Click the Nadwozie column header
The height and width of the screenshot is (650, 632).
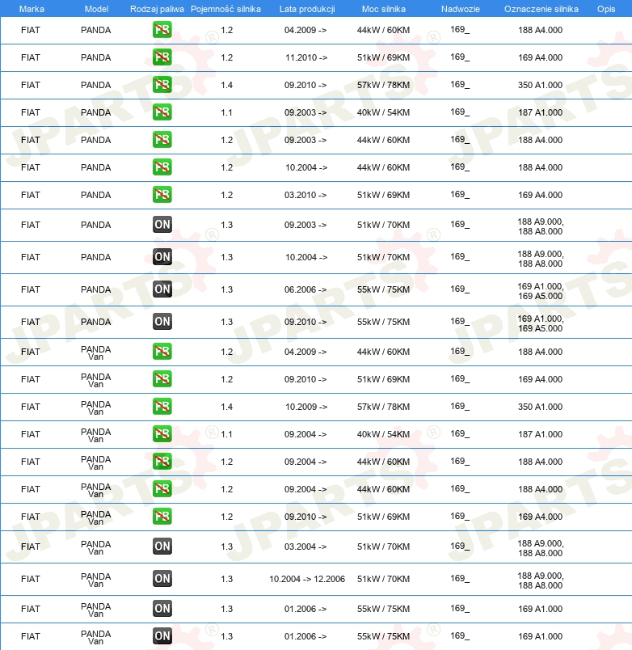click(460, 9)
